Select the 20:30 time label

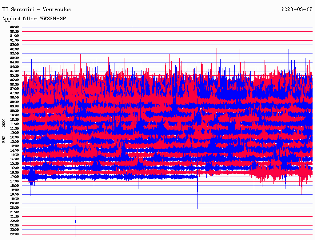click(x=14, y=208)
